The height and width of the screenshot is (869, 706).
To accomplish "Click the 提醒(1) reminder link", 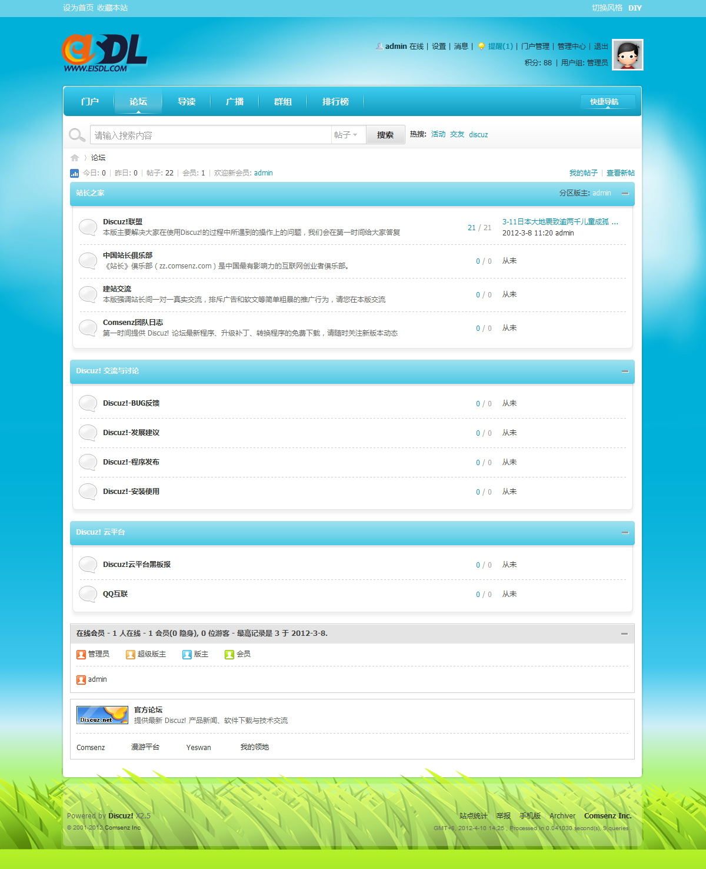I will pos(500,47).
